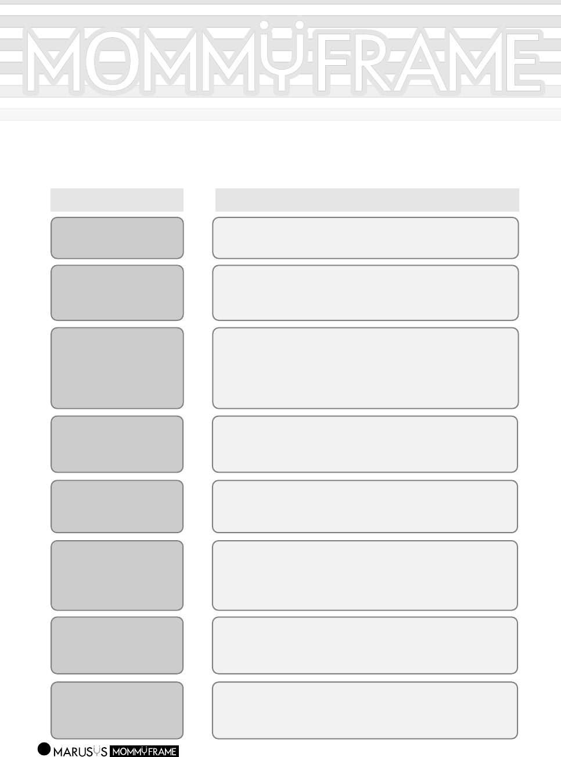Click the left column's light gray header bar

pos(117,199)
